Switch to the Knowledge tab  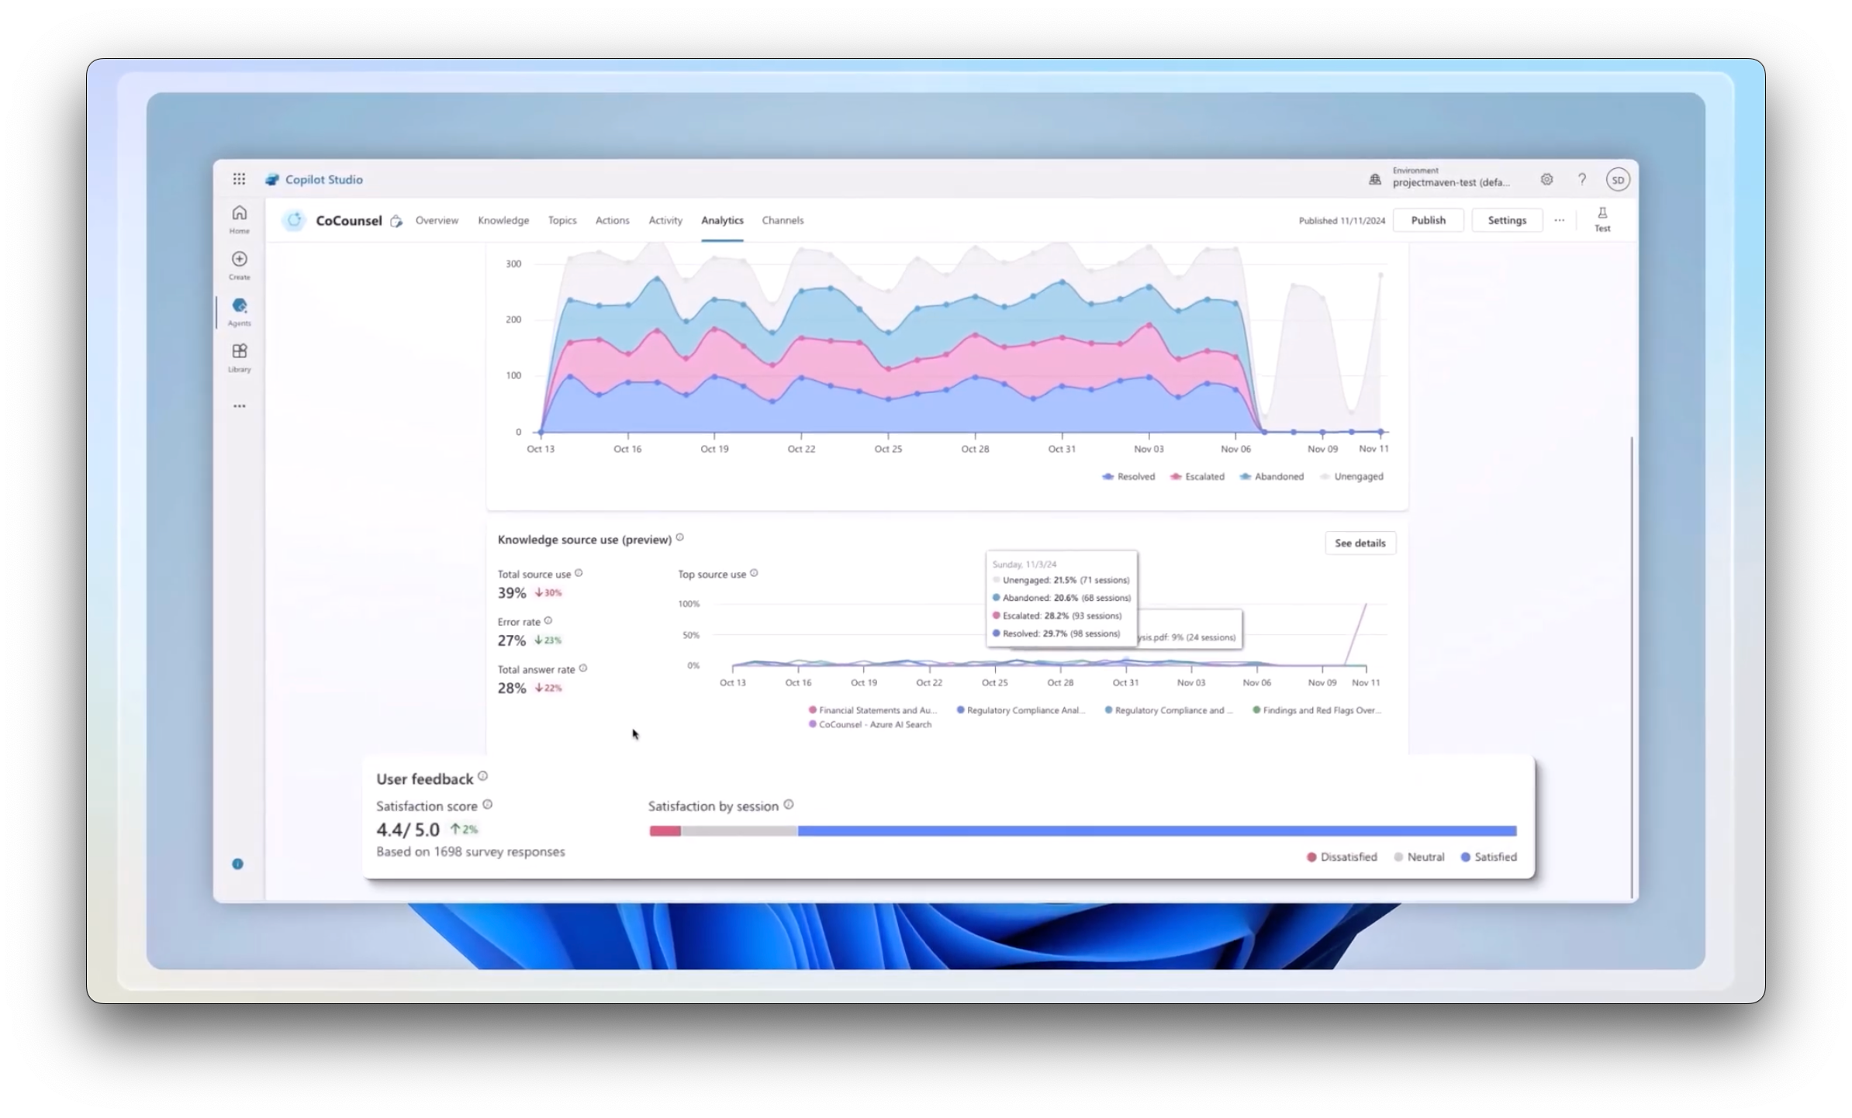503,220
